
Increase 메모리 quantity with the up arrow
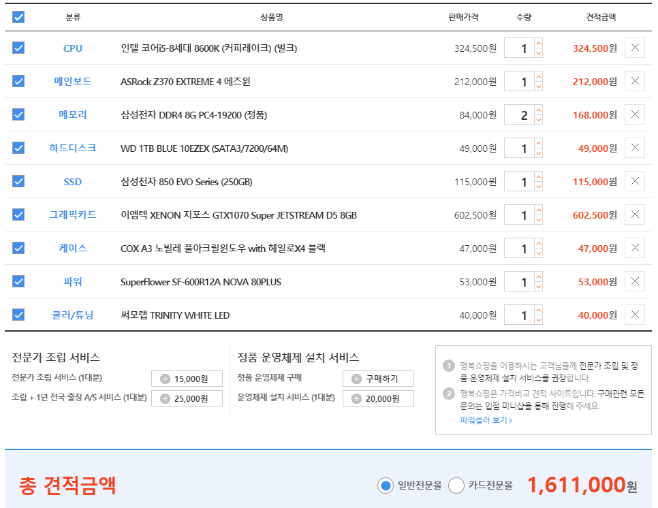538,110
